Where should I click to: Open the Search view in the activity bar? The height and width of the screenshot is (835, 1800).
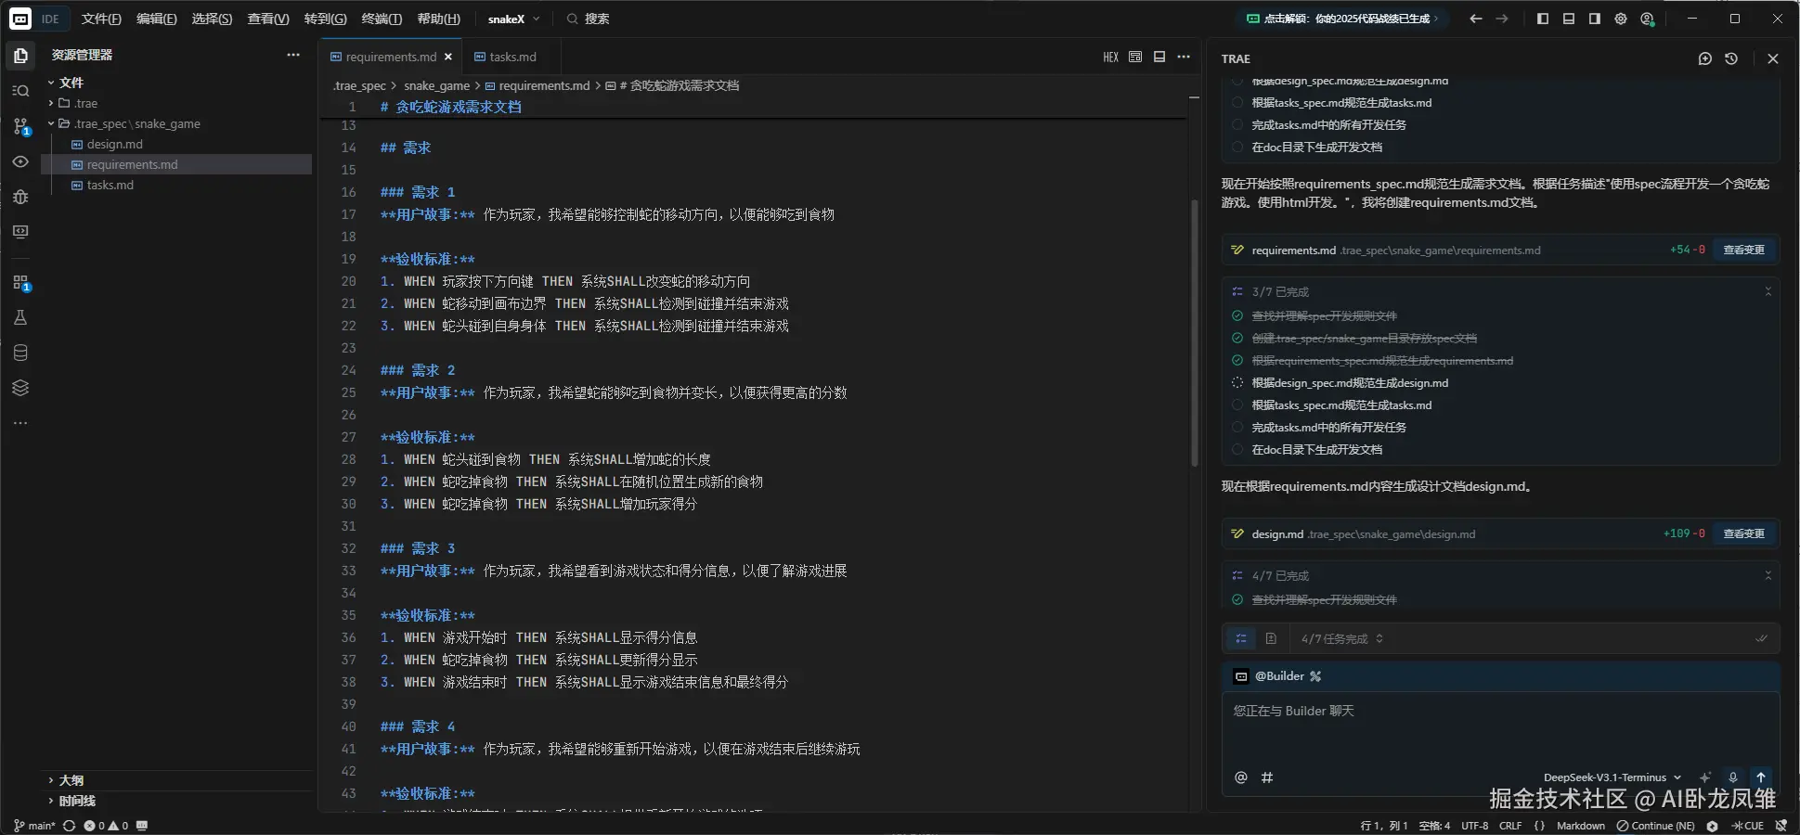point(20,91)
